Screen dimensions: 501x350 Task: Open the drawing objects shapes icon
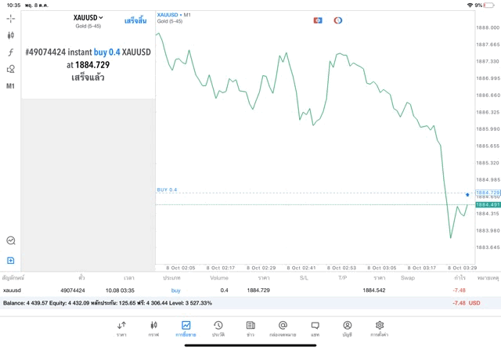[11, 69]
